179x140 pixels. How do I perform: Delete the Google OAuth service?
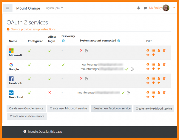click(x=164, y=64)
